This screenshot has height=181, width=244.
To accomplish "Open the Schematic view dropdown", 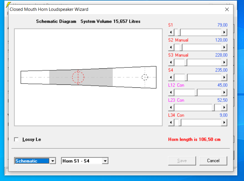I will pyautogui.click(x=53, y=161).
